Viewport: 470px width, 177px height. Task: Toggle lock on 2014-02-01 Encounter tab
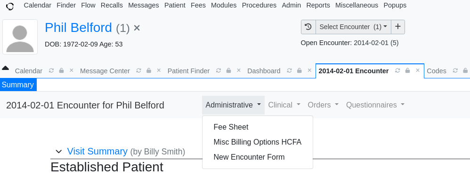pyautogui.click(x=408, y=70)
